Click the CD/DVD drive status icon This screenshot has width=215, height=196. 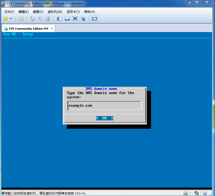pos(191,193)
